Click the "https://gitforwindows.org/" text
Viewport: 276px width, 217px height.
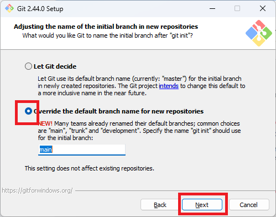click(37, 190)
